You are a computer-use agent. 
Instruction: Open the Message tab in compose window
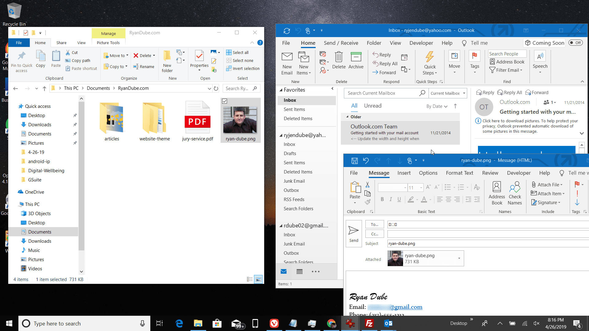click(379, 173)
